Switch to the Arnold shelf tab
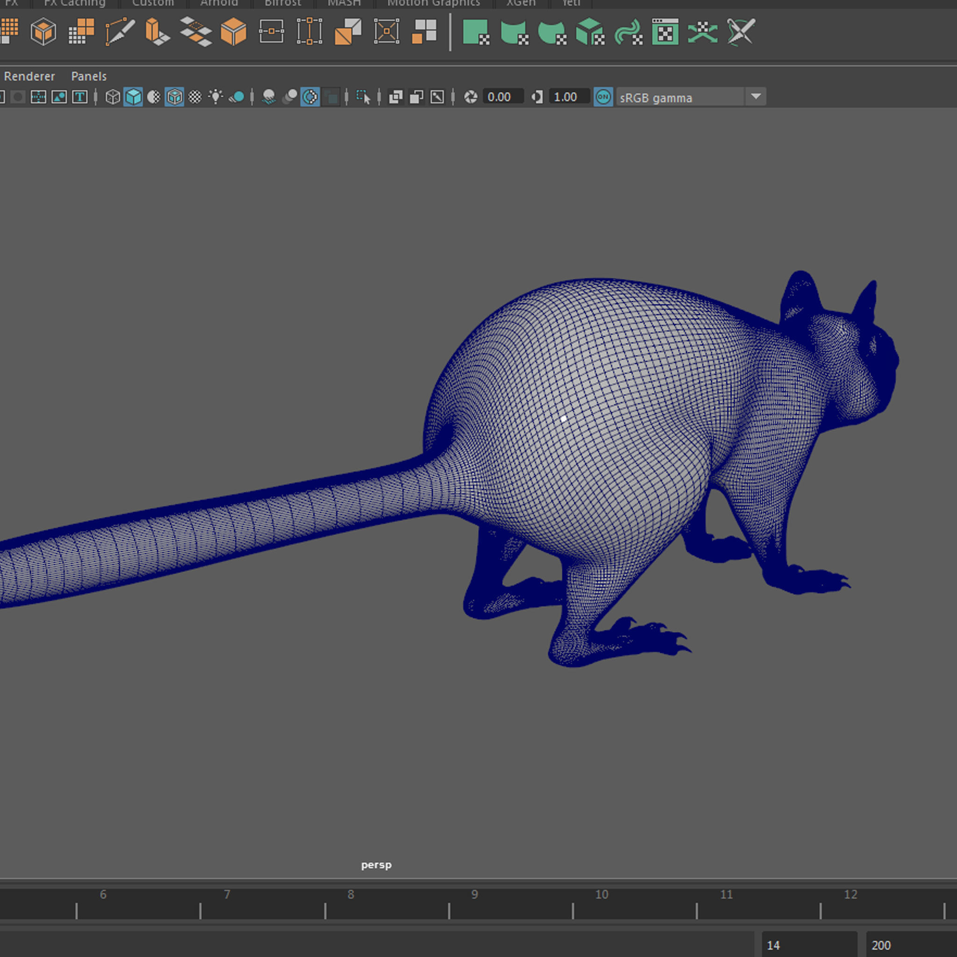 pyautogui.click(x=219, y=3)
